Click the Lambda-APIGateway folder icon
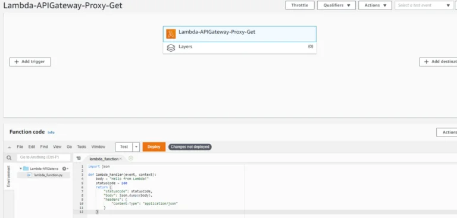The image size is (457, 218). click(26, 169)
